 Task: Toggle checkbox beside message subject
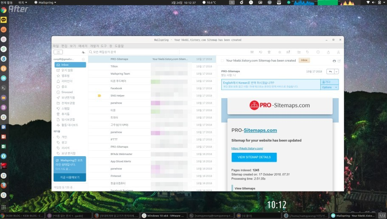point(222,61)
